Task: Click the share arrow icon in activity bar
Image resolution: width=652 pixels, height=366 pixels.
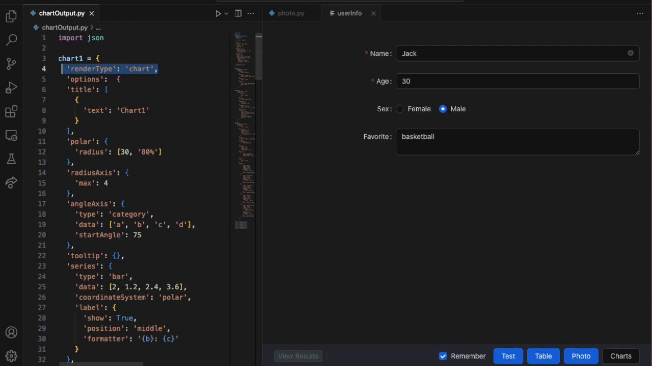Action: [x=11, y=182]
